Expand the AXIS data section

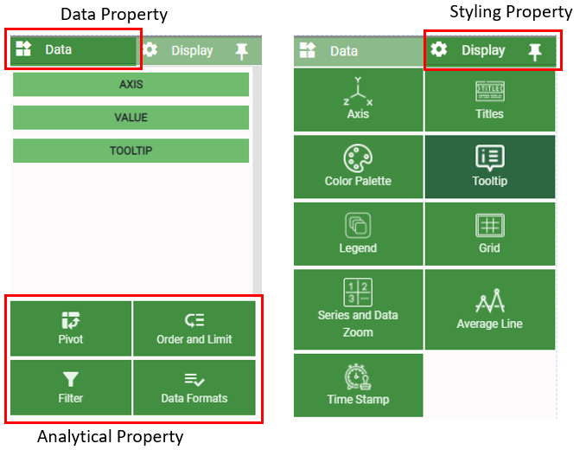tap(131, 85)
